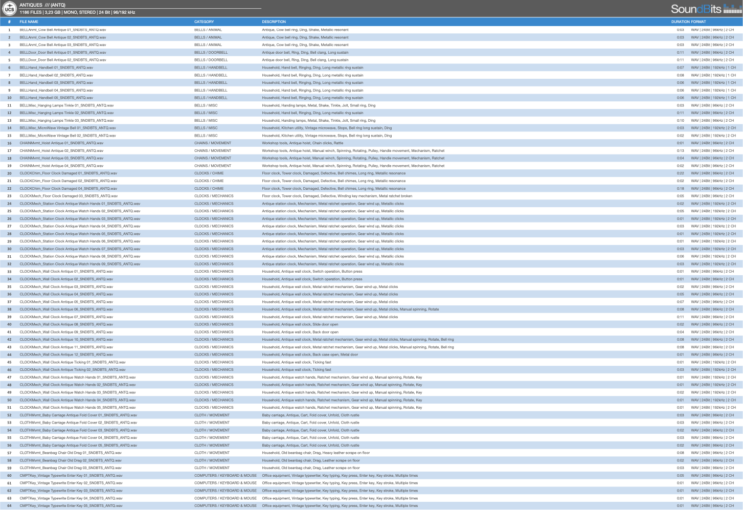743x510 pixels.
Task: Select file BELLHand_Handbell 05 row
Action: 56,98
